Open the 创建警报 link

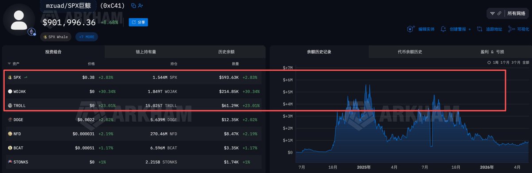[x=458, y=29]
